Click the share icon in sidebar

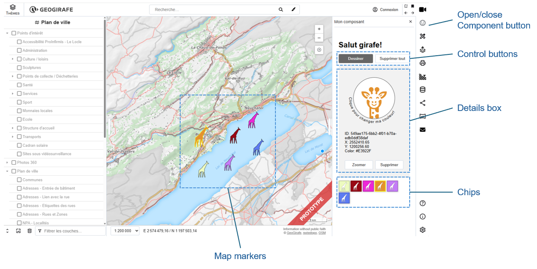pos(423,103)
